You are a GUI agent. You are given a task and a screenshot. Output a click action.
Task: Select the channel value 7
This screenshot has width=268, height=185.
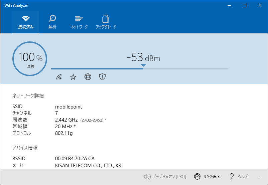(x=56, y=113)
